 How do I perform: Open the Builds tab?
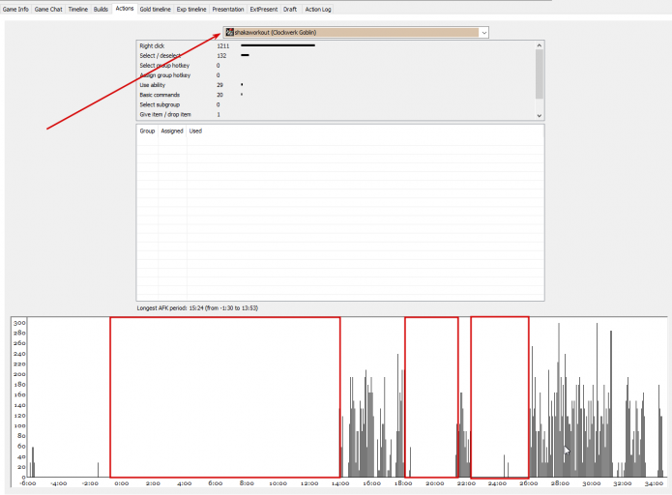(102, 9)
